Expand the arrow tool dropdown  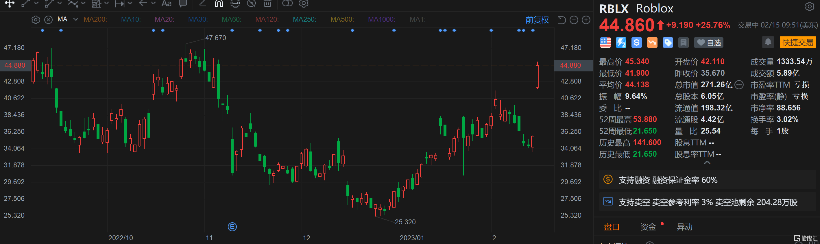pyautogui.click(x=154, y=3)
